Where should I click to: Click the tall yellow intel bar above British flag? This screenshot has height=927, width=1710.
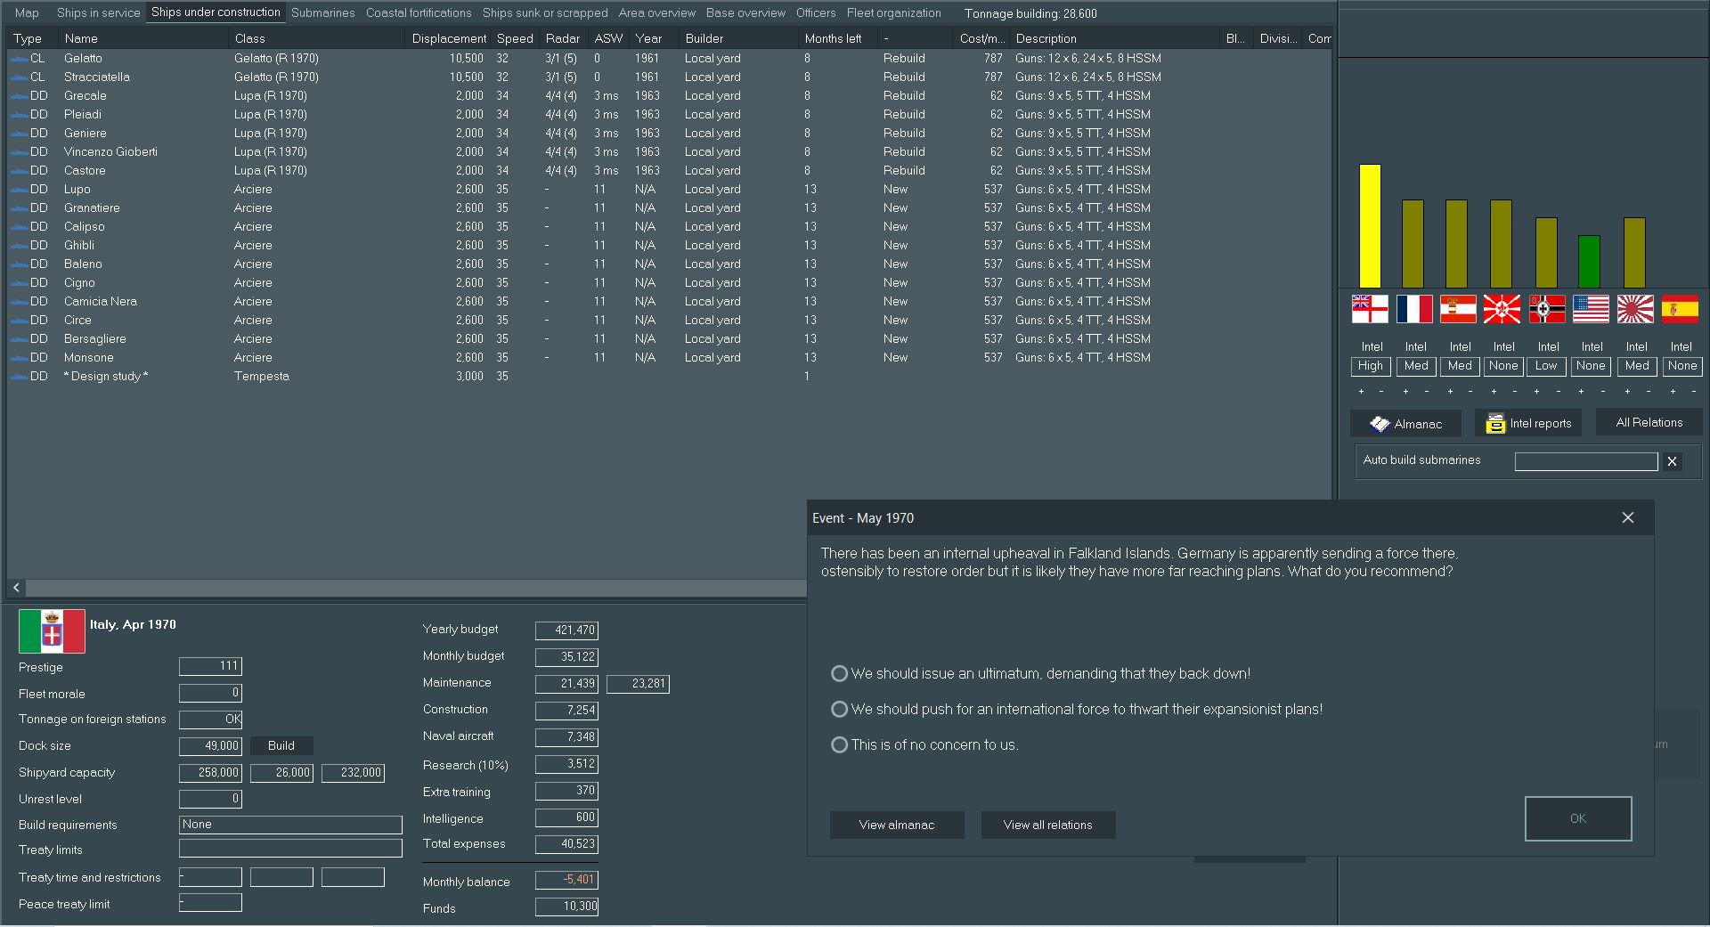coord(1370,226)
